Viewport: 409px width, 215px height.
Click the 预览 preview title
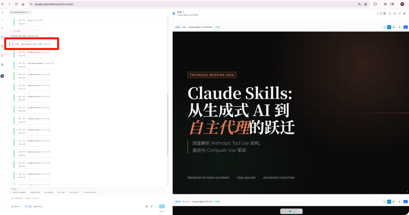180,12
